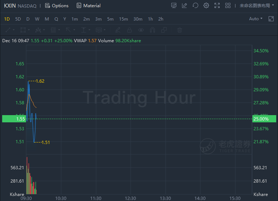Delete drawings with the trash icon
Image resolution: width=278 pixels, height=201 pixels.
[180, 30]
